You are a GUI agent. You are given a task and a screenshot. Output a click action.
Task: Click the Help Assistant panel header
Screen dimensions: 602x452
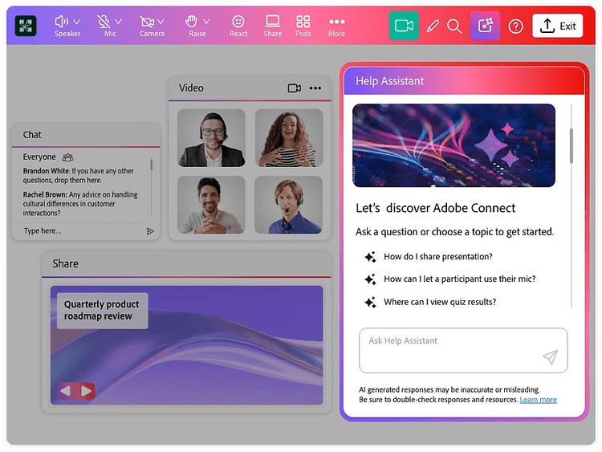click(x=464, y=81)
